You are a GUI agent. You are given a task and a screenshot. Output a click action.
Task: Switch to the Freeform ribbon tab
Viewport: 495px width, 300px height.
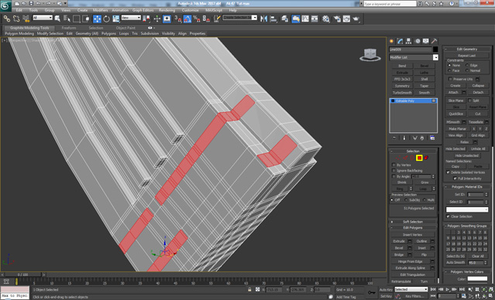69,28
